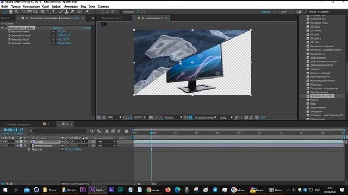
Task: Select the Brush tool
Action: coord(61,11)
